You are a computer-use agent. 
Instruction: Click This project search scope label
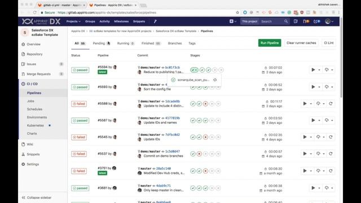click(249, 21)
